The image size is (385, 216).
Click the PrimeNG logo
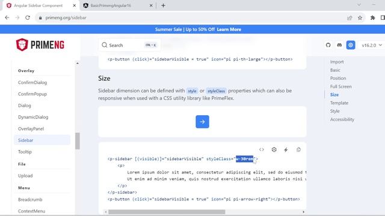pos(40,45)
